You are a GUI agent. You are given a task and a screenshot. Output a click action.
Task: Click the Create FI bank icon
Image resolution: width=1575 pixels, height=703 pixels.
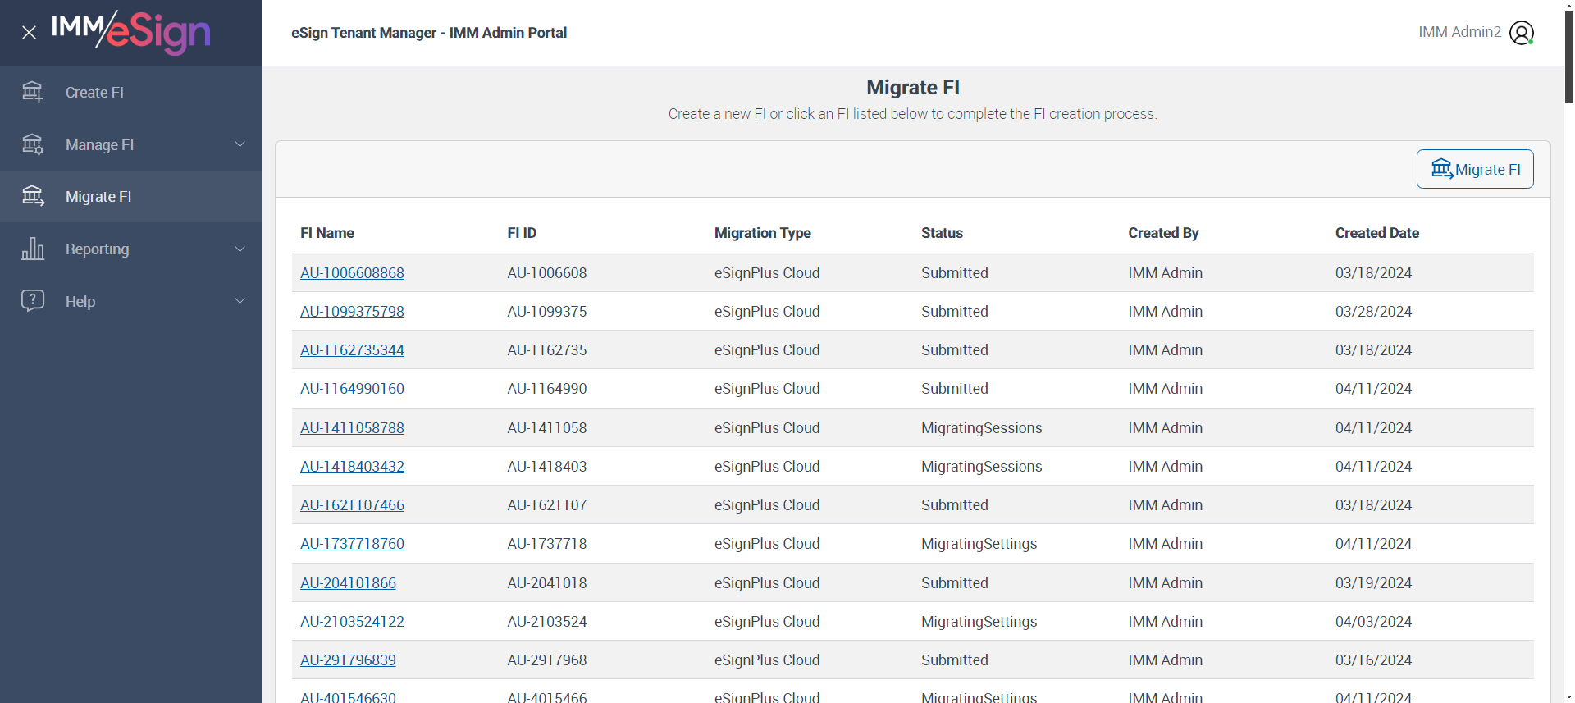click(33, 92)
